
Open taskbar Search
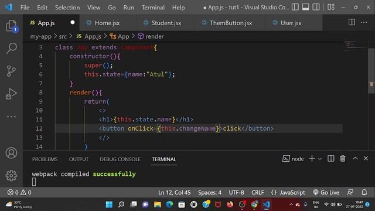(121, 205)
